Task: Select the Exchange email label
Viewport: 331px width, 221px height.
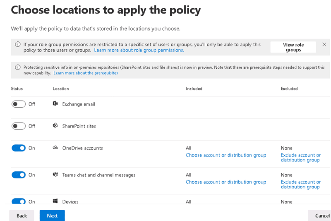Action: point(79,104)
